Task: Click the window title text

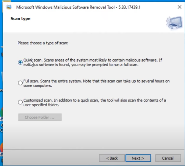Action: click(78, 7)
